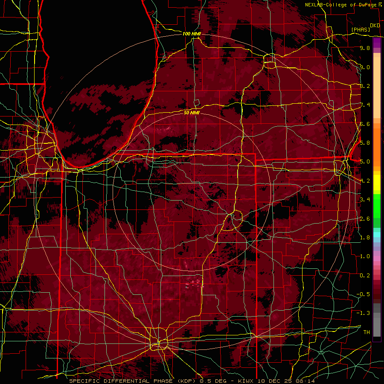
Task: Click the 0.2 legend value
Action: coord(365,276)
